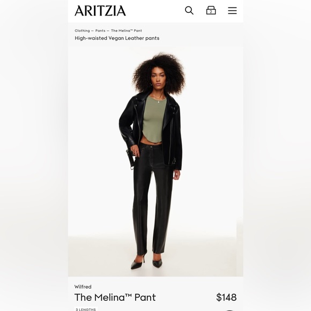Tap the black pointed heels in the photo
The height and width of the screenshot is (311, 311).
[146, 262]
